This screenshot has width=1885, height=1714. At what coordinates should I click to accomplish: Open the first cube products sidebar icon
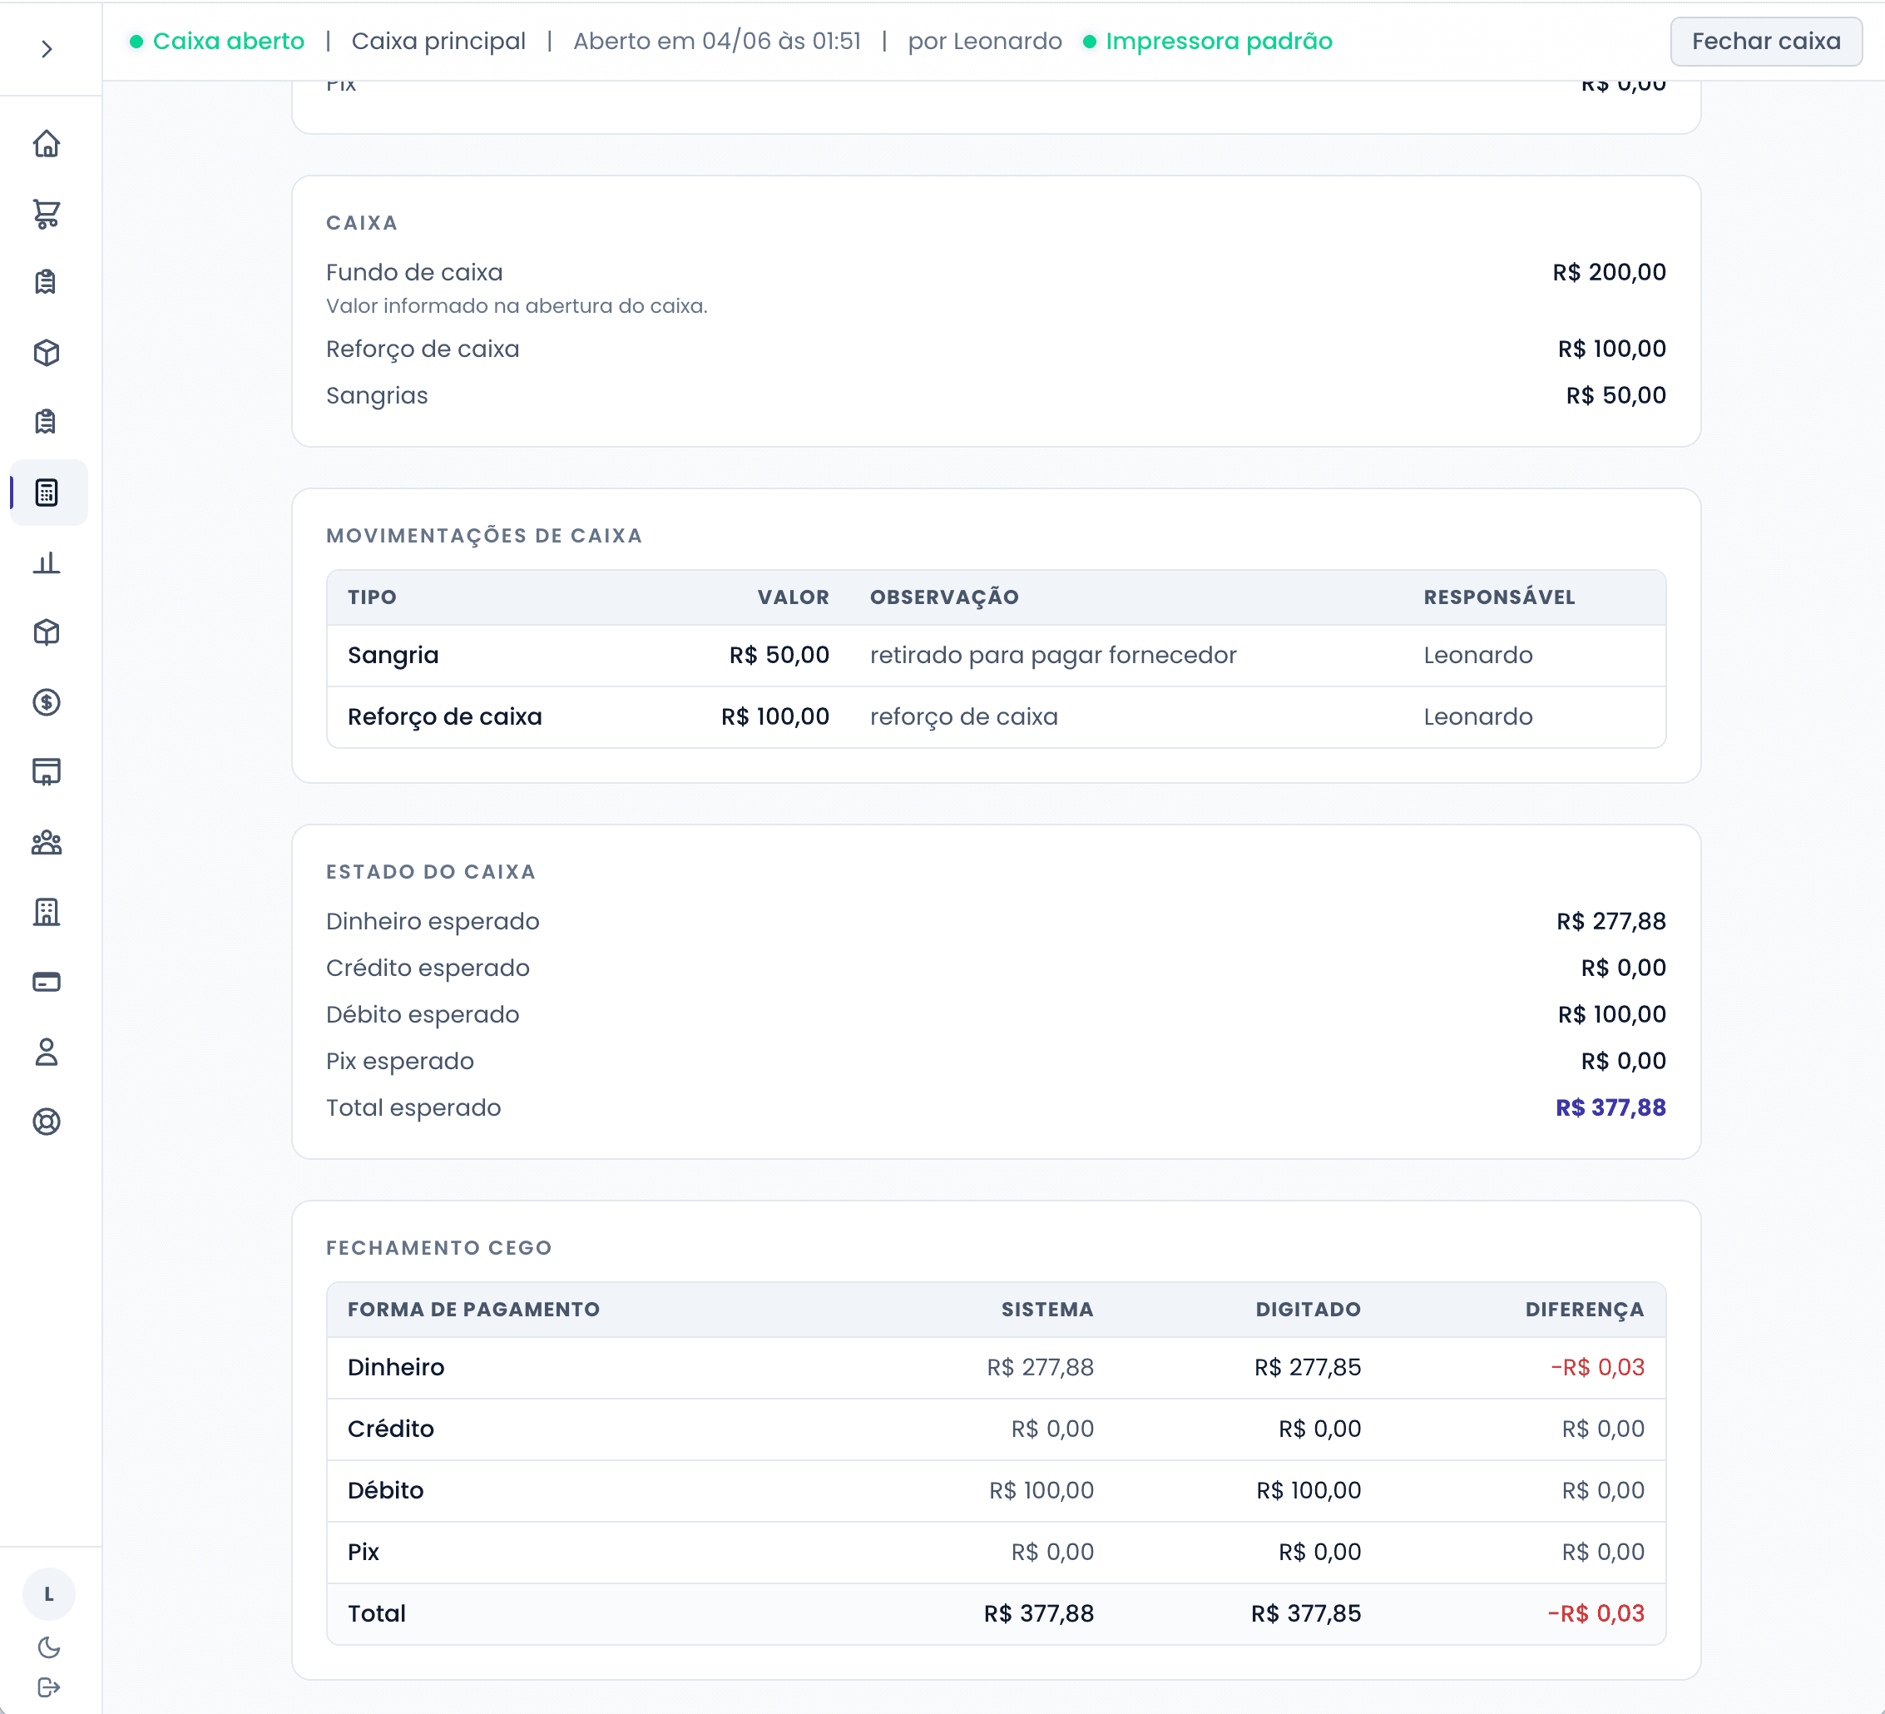tap(47, 353)
